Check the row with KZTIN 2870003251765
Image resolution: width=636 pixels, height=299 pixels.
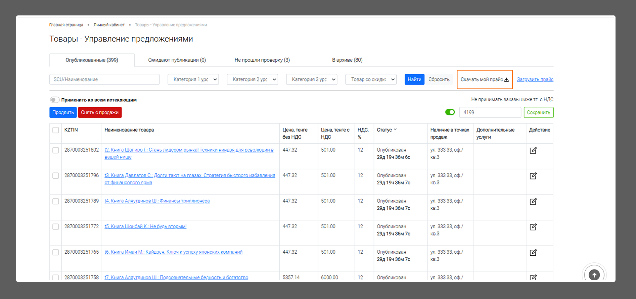[x=56, y=252]
